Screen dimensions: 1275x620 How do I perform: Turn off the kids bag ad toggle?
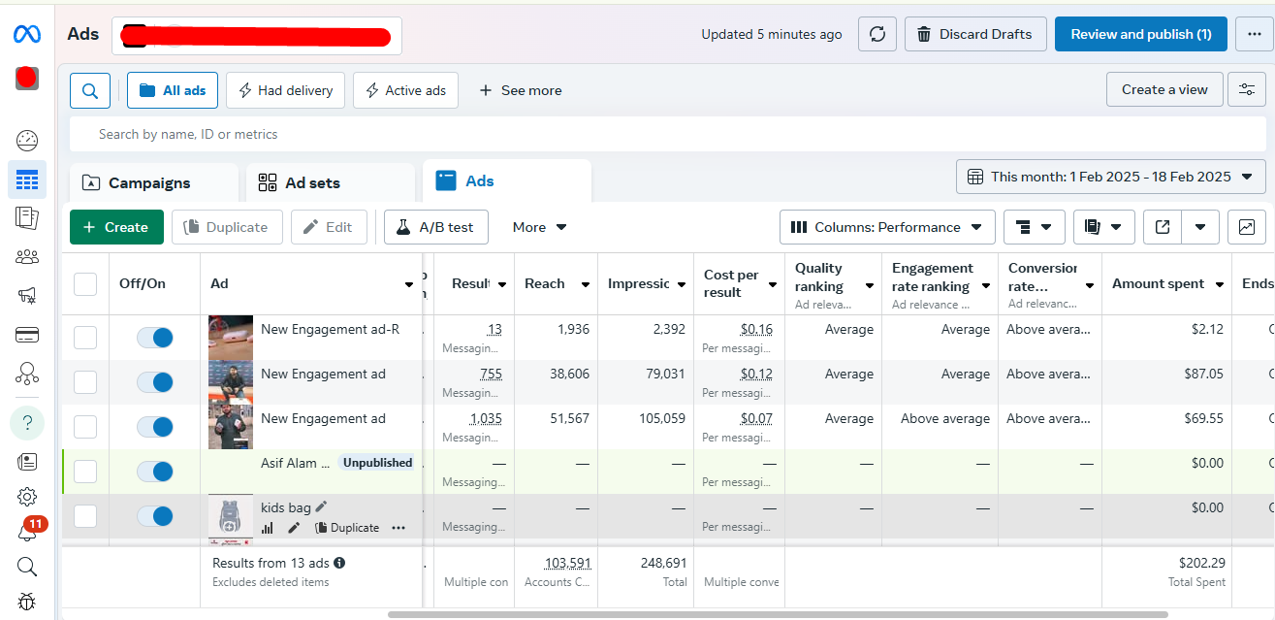tap(154, 516)
